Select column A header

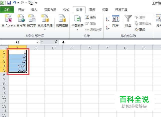pos(17,48)
